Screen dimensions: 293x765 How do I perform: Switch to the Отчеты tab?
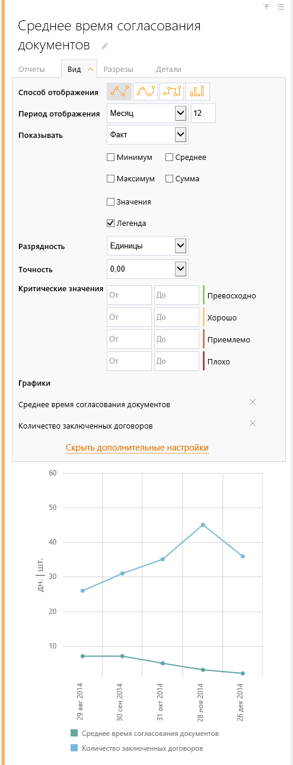pos(31,69)
